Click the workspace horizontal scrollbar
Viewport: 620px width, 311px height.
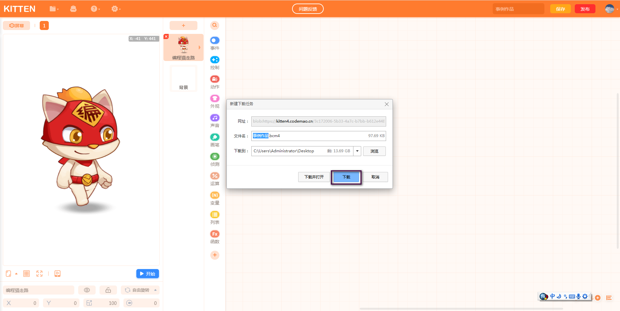click(x=461, y=309)
